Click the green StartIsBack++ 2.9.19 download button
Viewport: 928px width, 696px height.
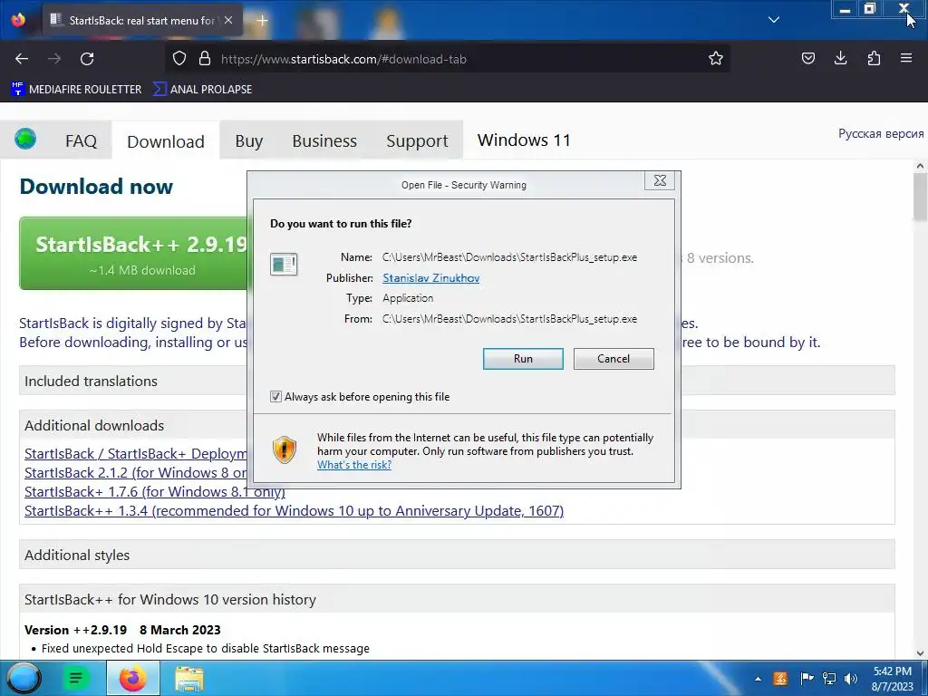[134, 254]
